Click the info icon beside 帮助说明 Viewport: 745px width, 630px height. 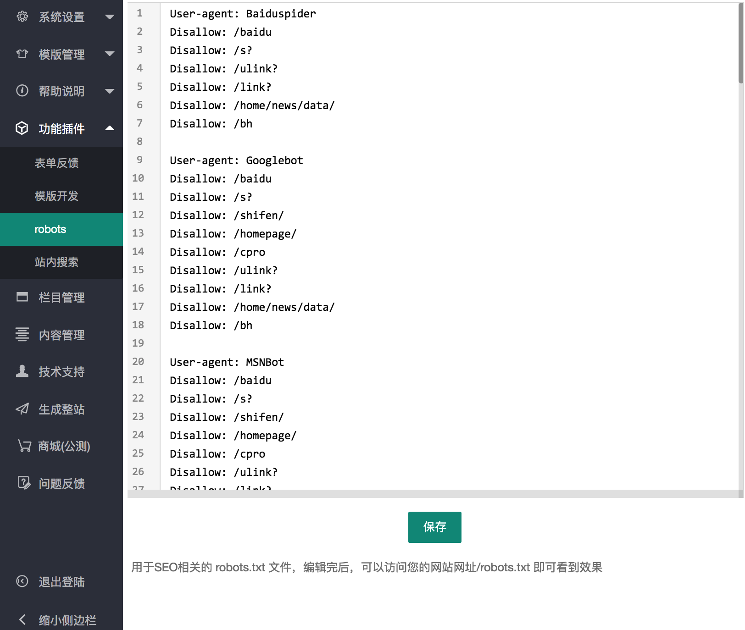pyautogui.click(x=22, y=91)
